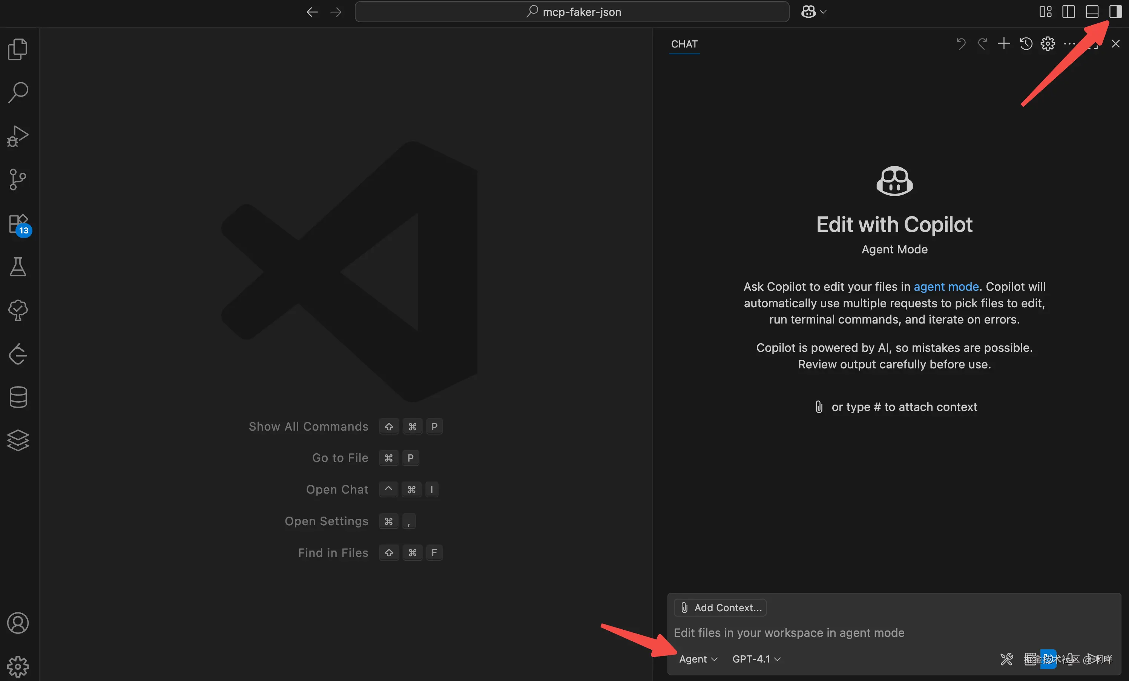The width and height of the screenshot is (1129, 681).
Task: Click the Add Context... button
Action: [720, 608]
